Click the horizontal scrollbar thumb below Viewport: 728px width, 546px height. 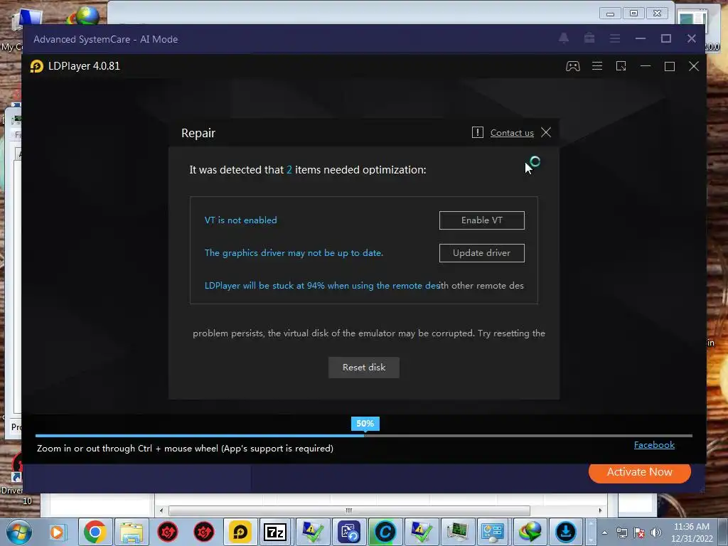point(349,510)
